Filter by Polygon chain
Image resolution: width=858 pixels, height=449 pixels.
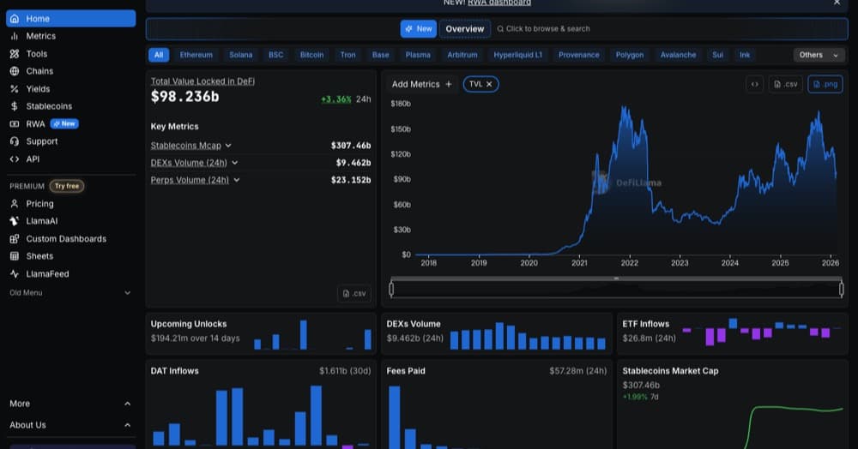pos(630,55)
